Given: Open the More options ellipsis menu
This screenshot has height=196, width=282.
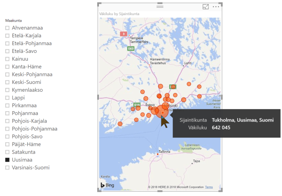Looking at the screenshot, I should pyautogui.click(x=216, y=6).
